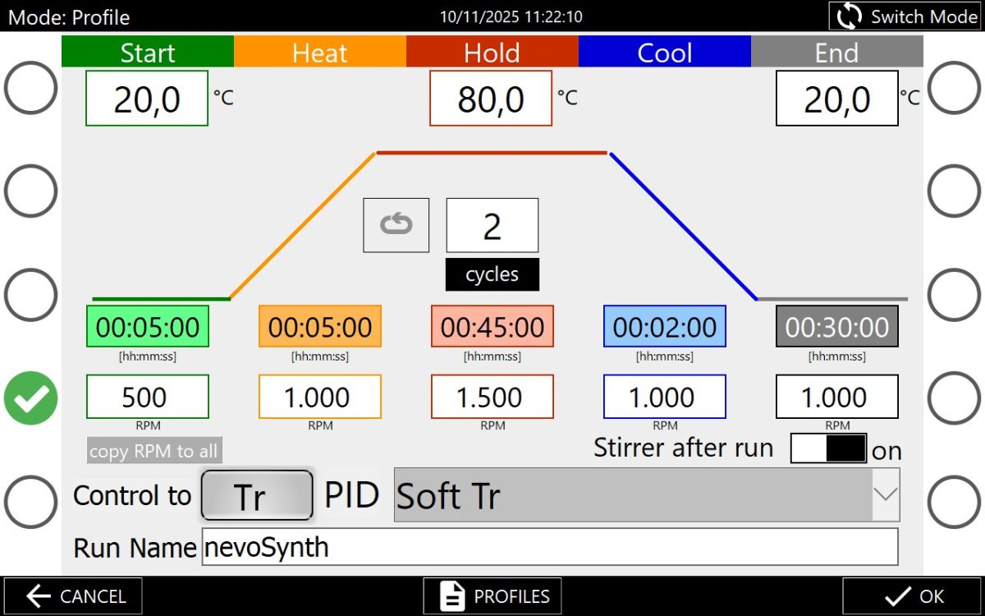The image size is (985, 616).
Task: Click the cycle repeat loop icon
Action: (x=396, y=225)
